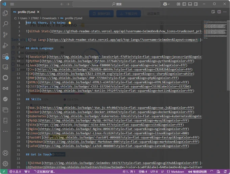The height and width of the screenshot is (174, 230).
Task: Click the editor vertical scrollbar
Action: pyautogui.click(x=228, y=56)
